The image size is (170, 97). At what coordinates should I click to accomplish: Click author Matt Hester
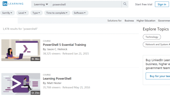pyautogui.click(x=54, y=83)
